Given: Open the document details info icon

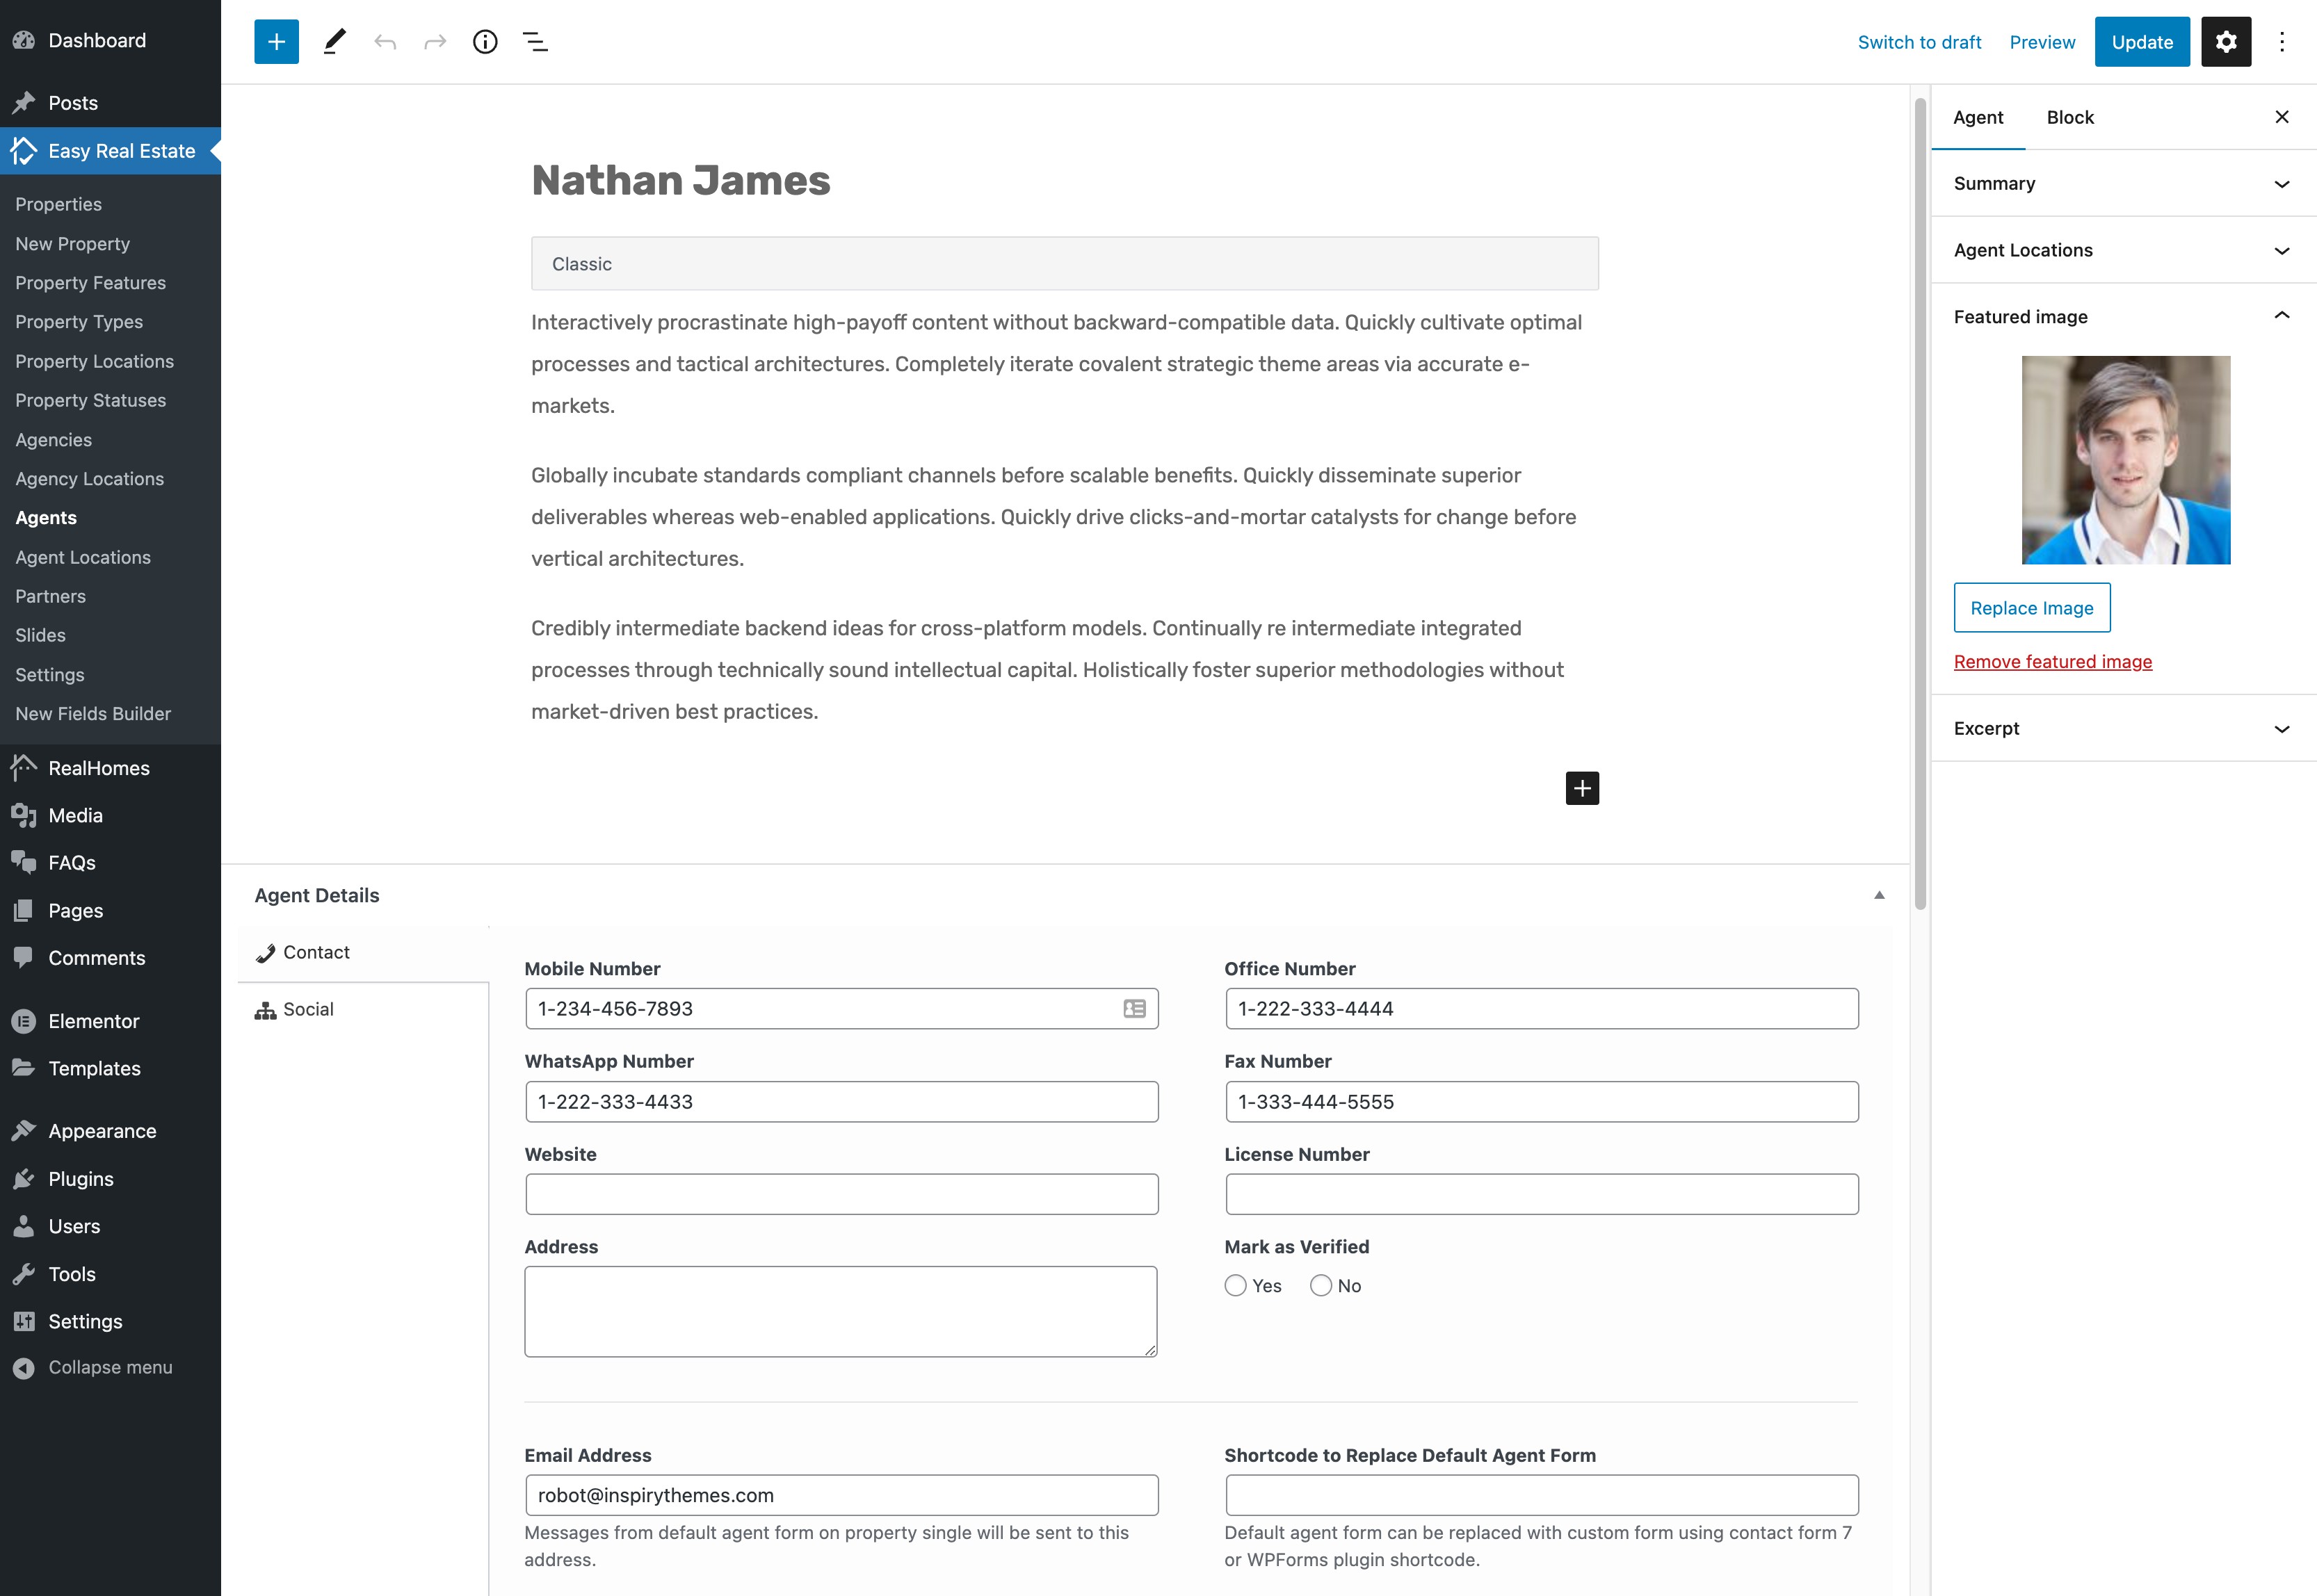Looking at the screenshot, I should pos(485,42).
